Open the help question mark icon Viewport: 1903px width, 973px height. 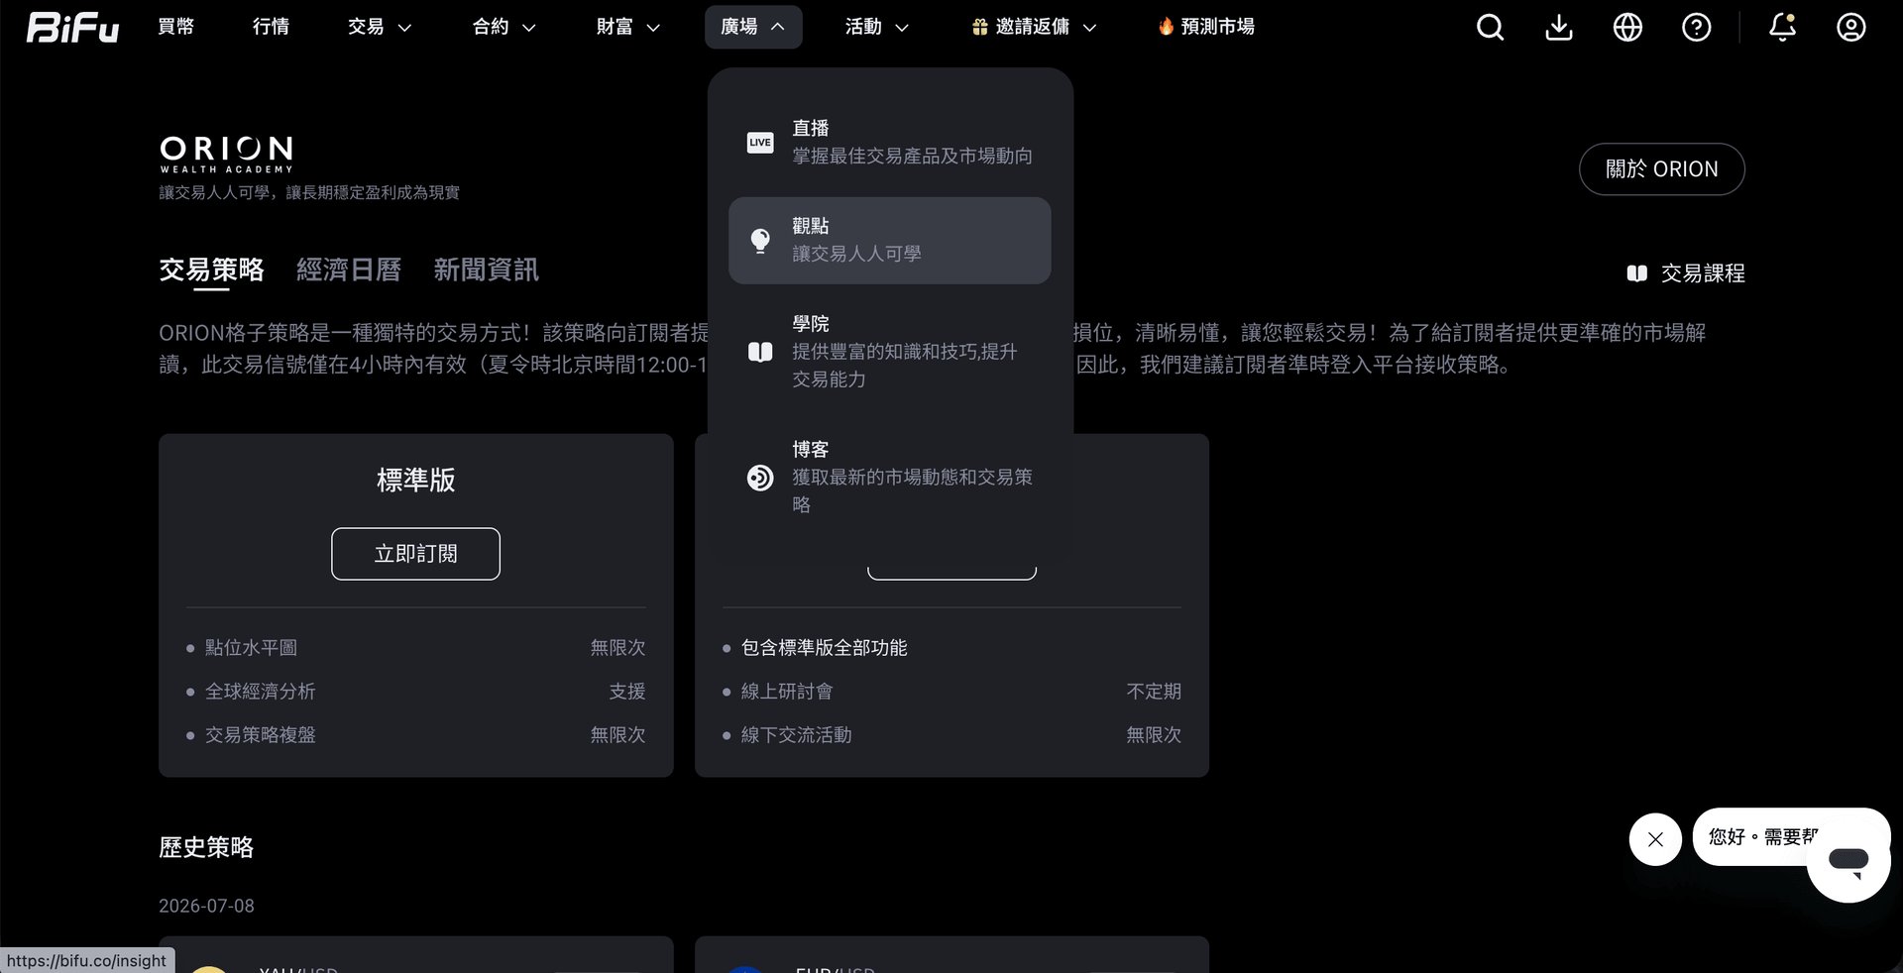[x=1697, y=27]
